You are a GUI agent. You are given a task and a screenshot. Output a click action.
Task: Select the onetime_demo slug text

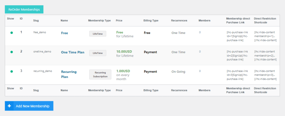(x=42, y=52)
